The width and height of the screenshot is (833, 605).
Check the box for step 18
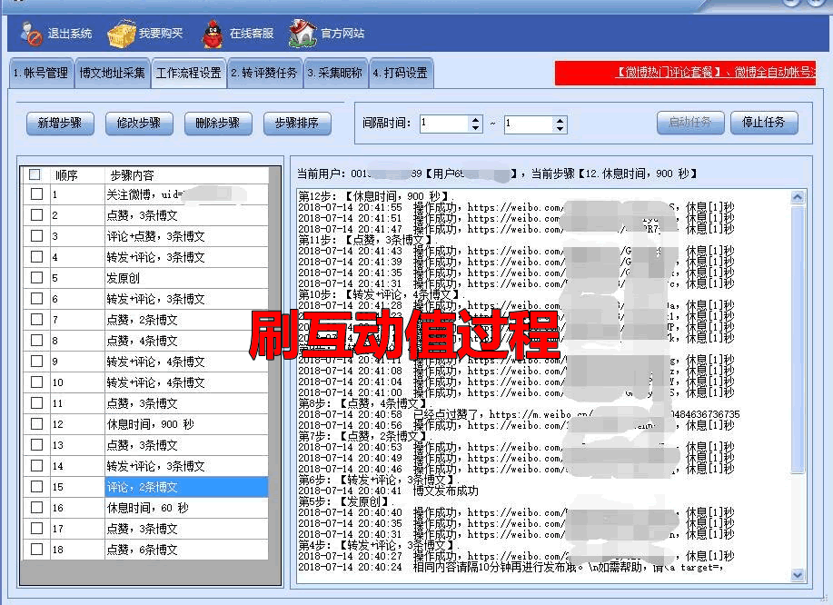coord(36,550)
